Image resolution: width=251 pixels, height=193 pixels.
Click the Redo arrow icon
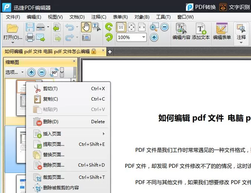[70, 37]
